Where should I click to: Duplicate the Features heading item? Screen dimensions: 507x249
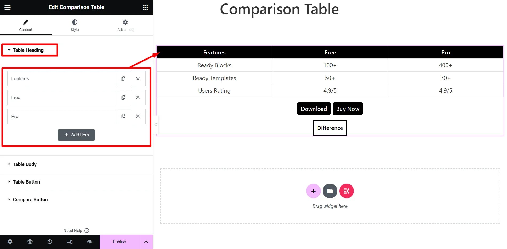[123, 79]
